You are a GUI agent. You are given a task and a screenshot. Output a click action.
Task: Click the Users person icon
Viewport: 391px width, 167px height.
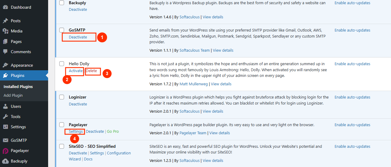pyautogui.click(x=5, y=106)
